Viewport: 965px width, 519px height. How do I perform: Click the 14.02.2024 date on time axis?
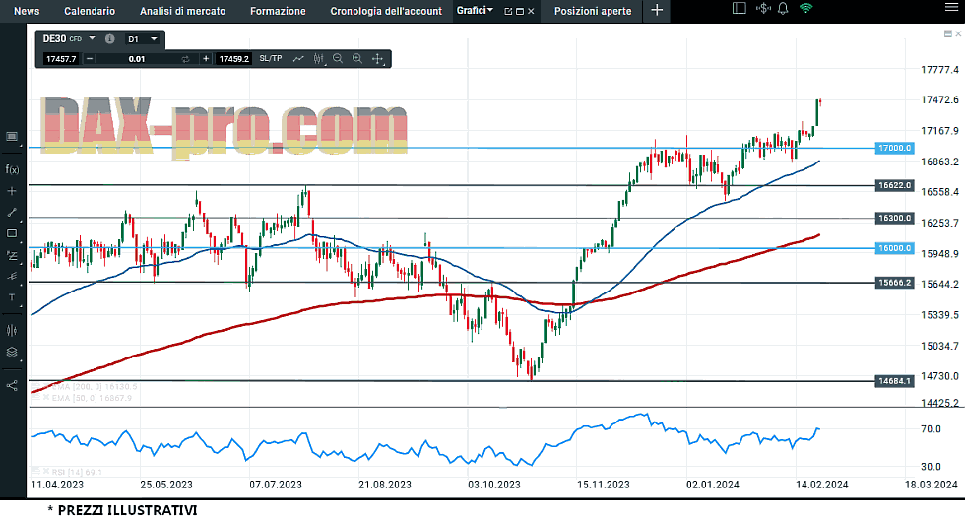[x=821, y=485]
